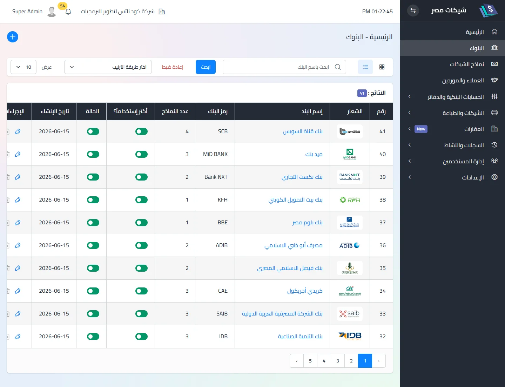This screenshot has width=505, height=387.
Task: Edit bank row 41 بنك قناة السويس
Action: tap(18, 131)
